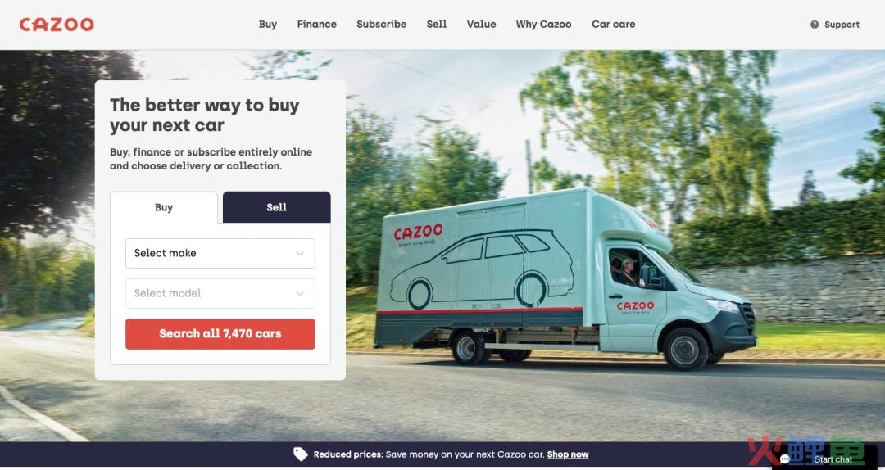Click the Support question mark icon
885x470 pixels.
(815, 25)
